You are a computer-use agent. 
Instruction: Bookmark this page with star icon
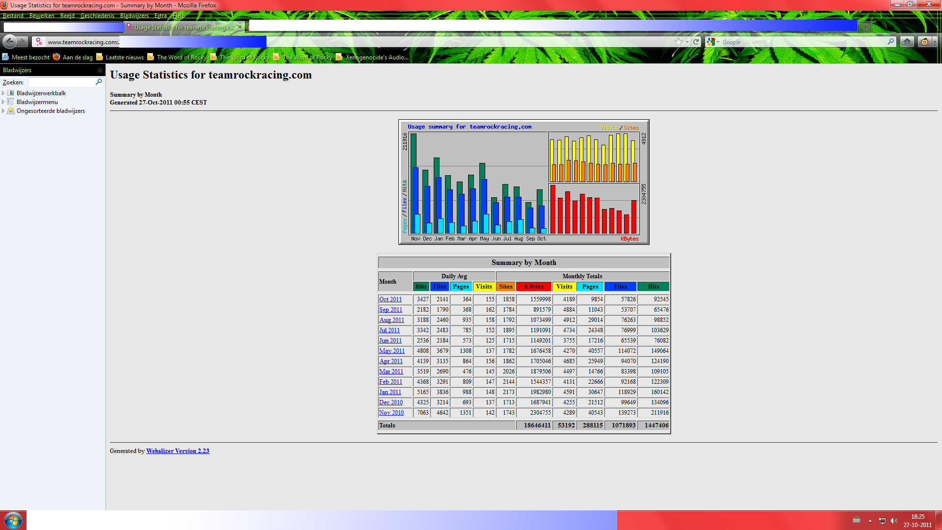tap(679, 42)
